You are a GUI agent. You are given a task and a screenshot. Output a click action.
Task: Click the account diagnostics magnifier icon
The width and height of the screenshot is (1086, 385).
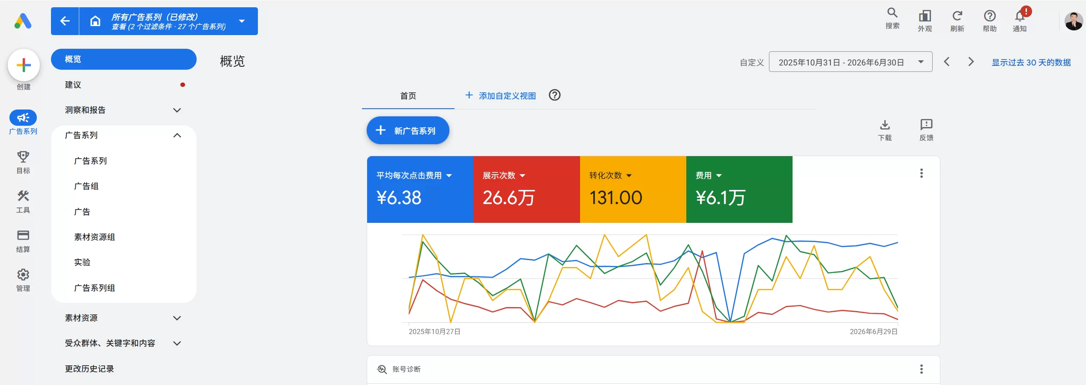click(382, 369)
